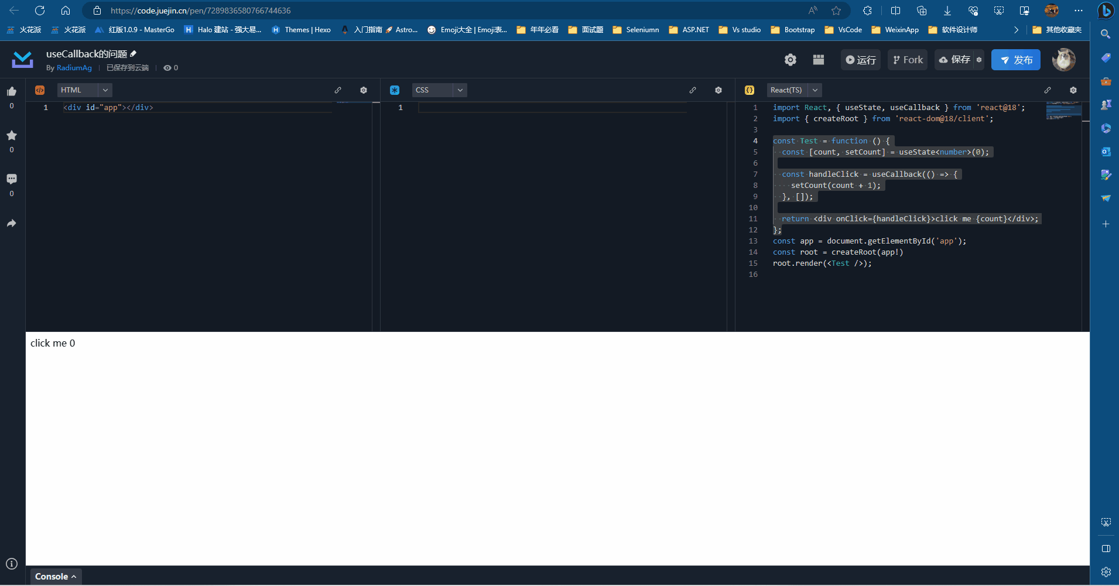Click the browser address bar URL

tap(200, 11)
